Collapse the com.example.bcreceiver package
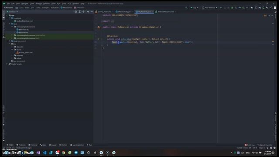This screenshot has height=157, width=279. coord(12,27)
